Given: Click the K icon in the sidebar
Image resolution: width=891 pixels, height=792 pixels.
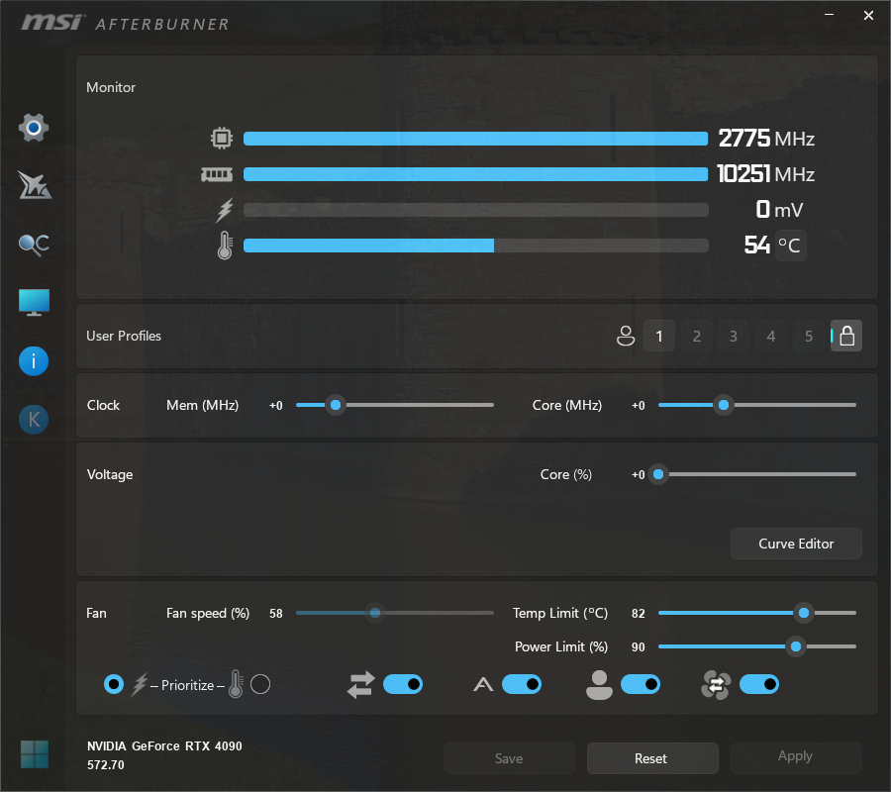Looking at the screenshot, I should click(34, 420).
